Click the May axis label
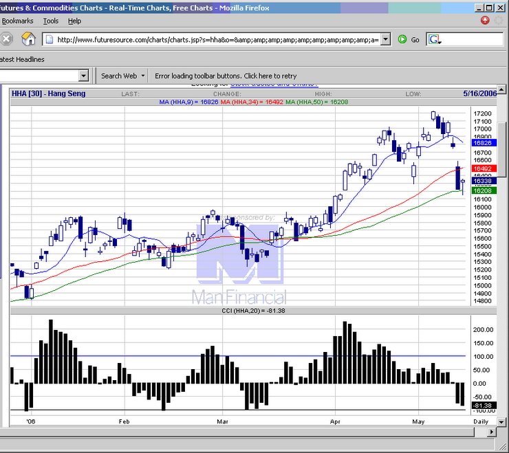 click(x=418, y=421)
